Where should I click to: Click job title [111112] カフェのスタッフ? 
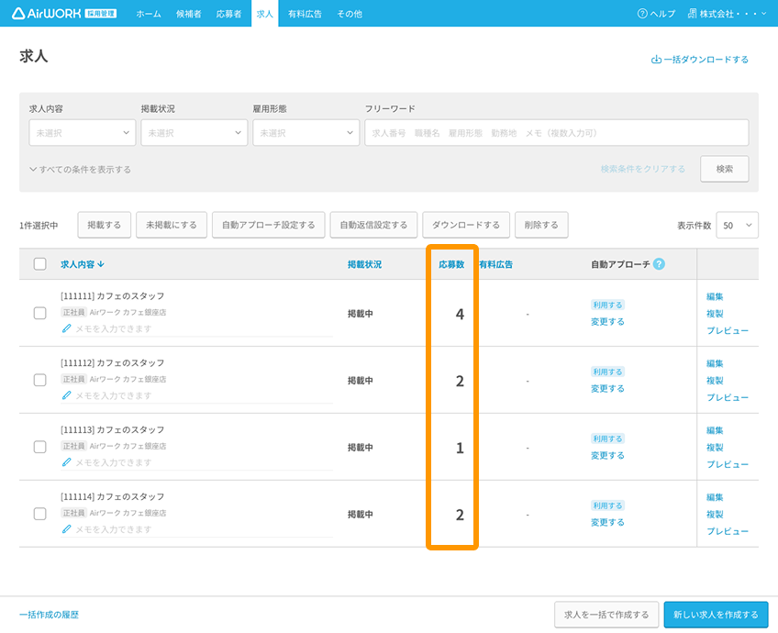113,362
